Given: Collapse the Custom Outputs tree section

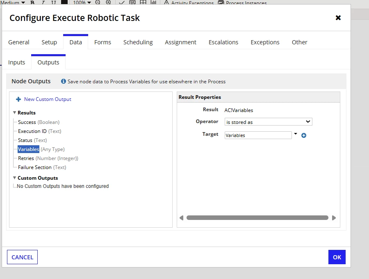Looking at the screenshot, I should [x=15, y=178].
